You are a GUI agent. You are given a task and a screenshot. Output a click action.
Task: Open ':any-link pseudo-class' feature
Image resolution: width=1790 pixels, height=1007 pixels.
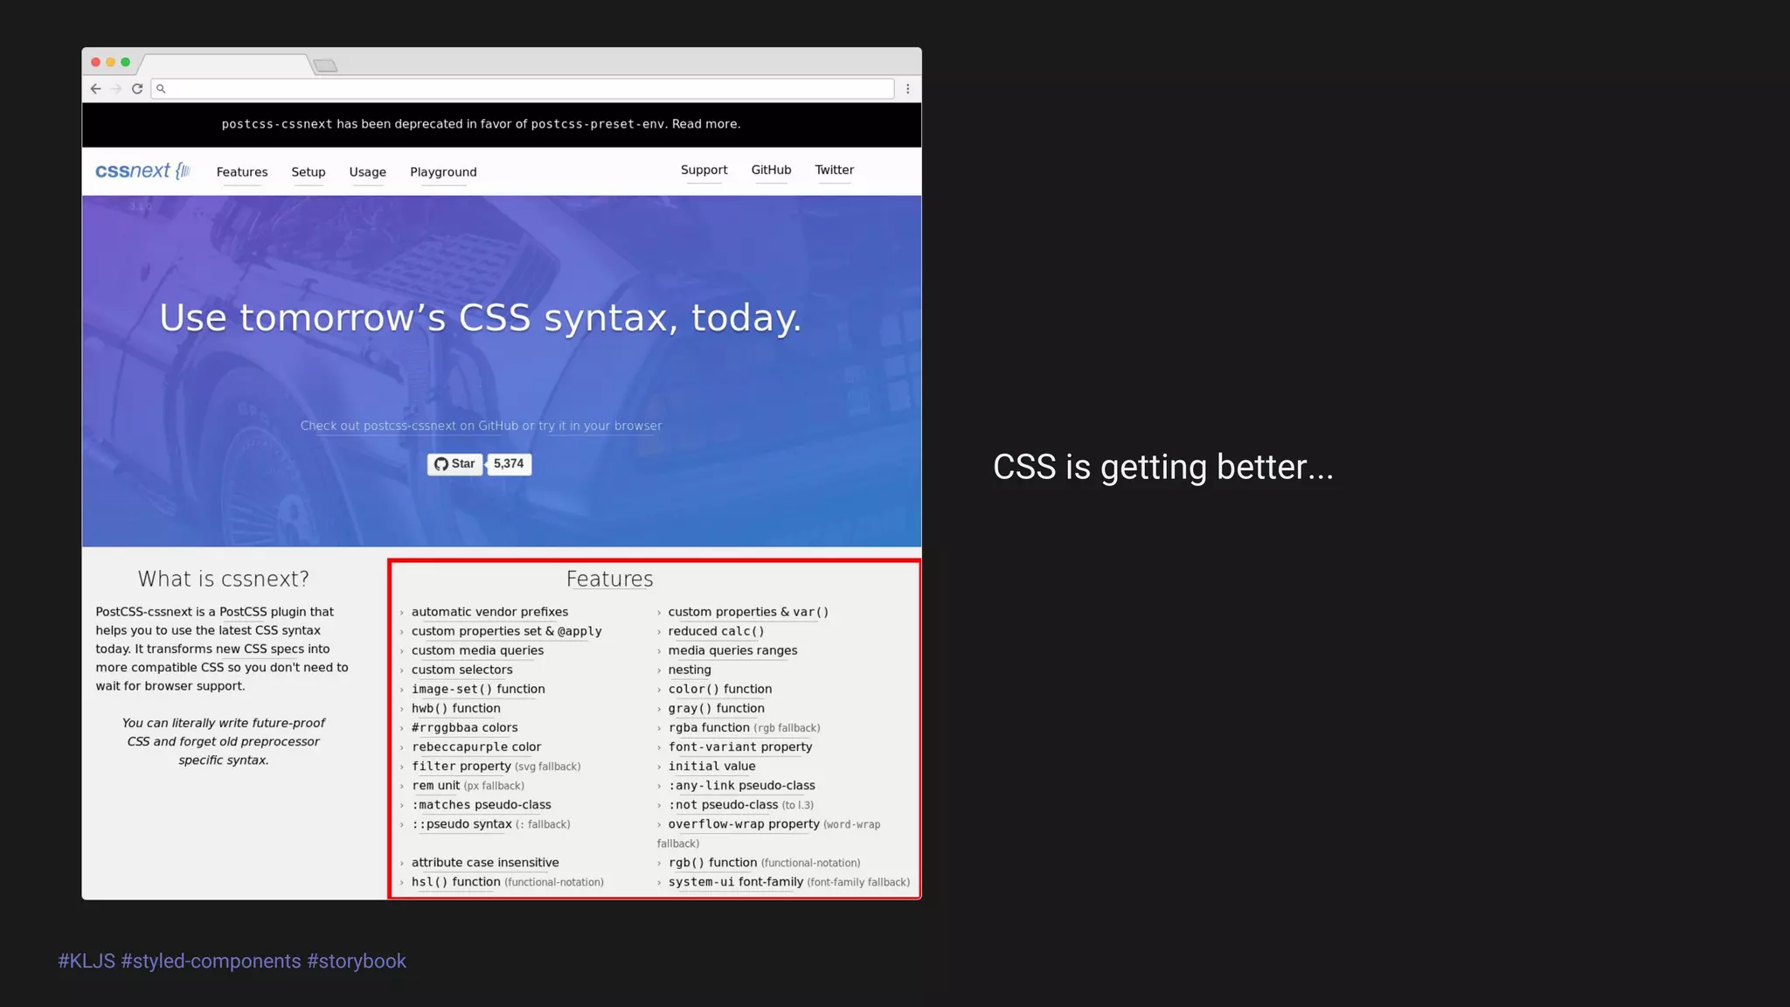(x=741, y=785)
